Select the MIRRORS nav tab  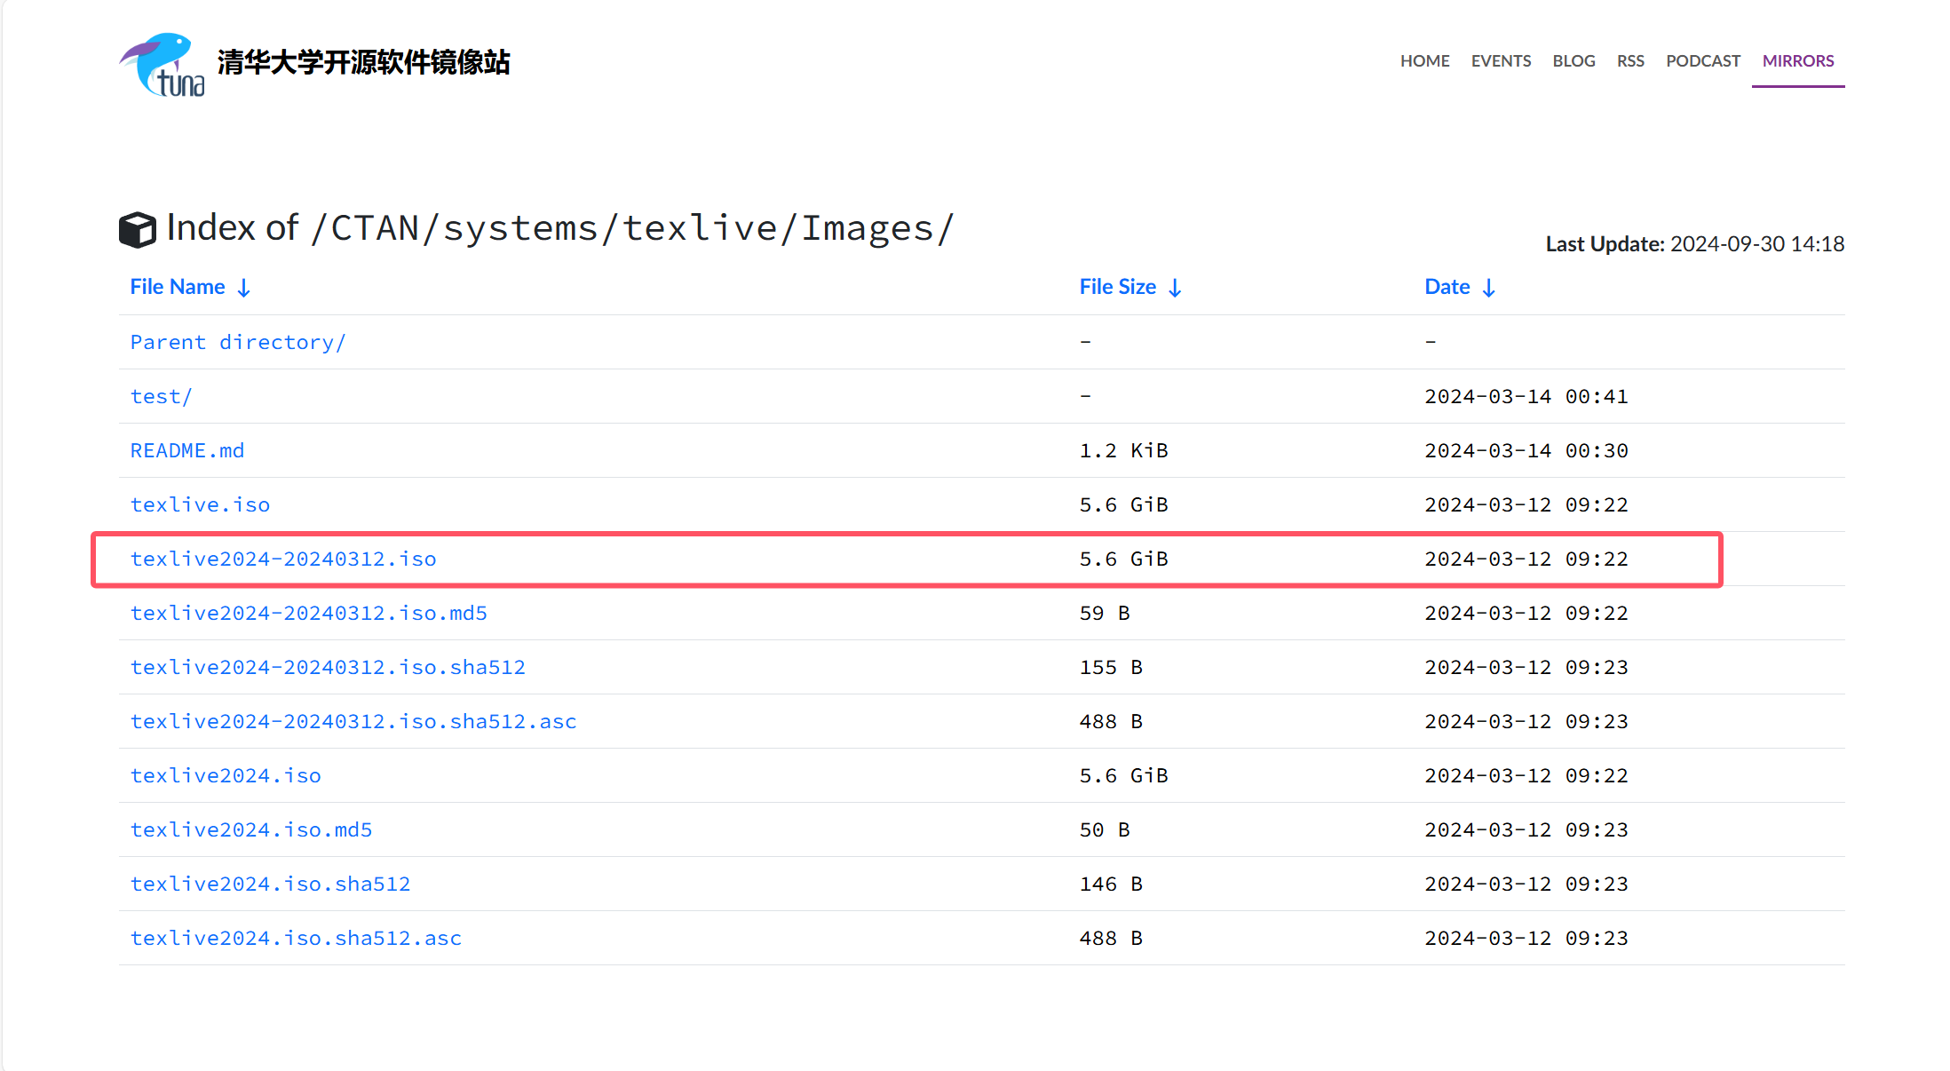point(1798,60)
